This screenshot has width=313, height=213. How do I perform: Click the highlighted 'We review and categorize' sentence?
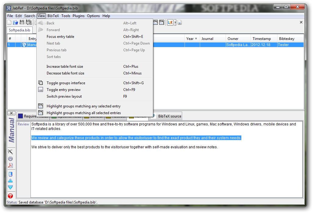coord(136,138)
